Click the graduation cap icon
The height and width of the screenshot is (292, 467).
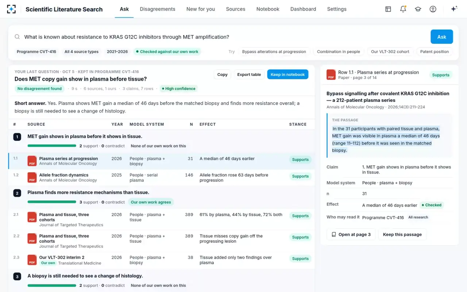click(x=418, y=9)
